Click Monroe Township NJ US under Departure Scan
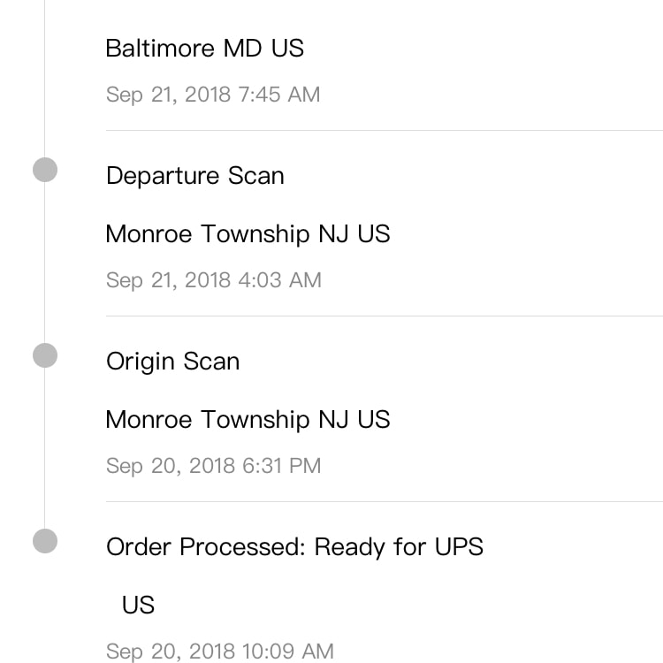The width and height of the screenshot is (663, 663). click(248, 234)
